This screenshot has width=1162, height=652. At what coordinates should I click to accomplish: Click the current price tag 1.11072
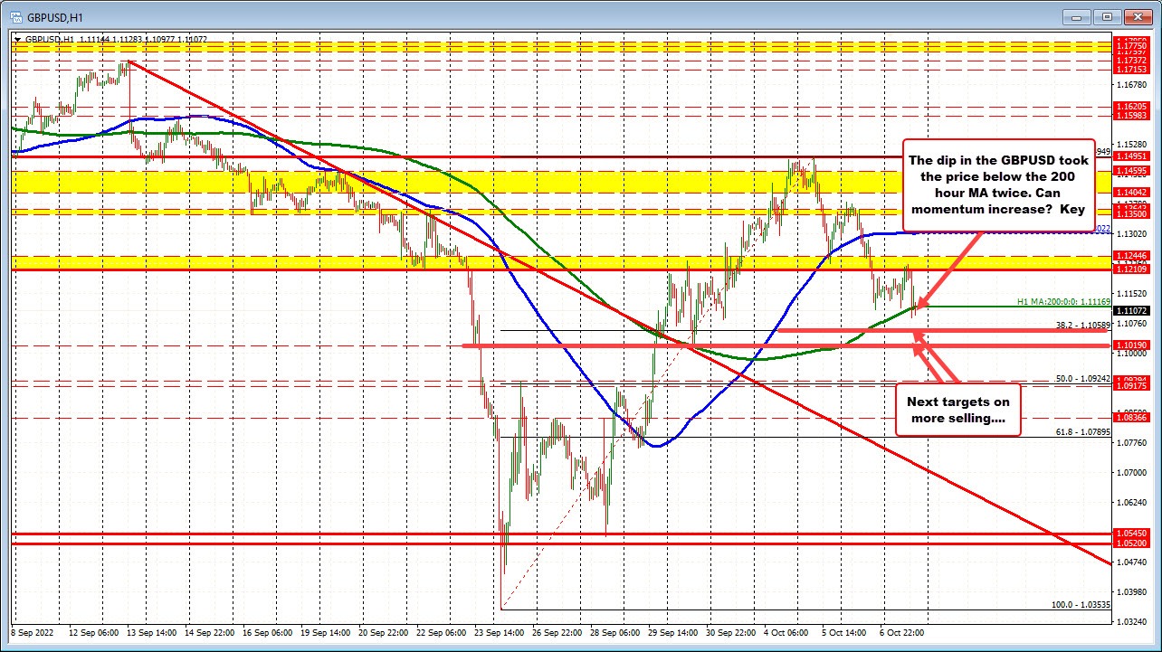pos(1131,310)
